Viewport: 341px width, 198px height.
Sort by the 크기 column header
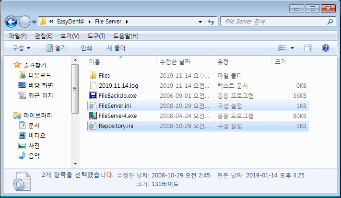(x=281, y=62)
